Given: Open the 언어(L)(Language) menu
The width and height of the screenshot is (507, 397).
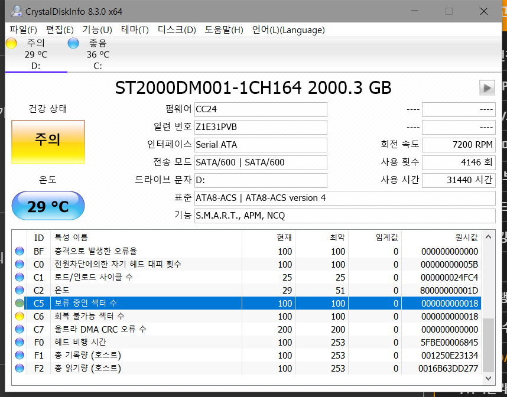Looking at the screenshot, I should coord(288,30).
